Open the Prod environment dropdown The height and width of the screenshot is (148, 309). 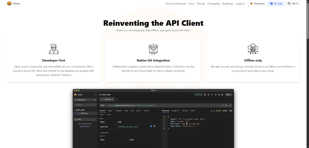(229, 95)
